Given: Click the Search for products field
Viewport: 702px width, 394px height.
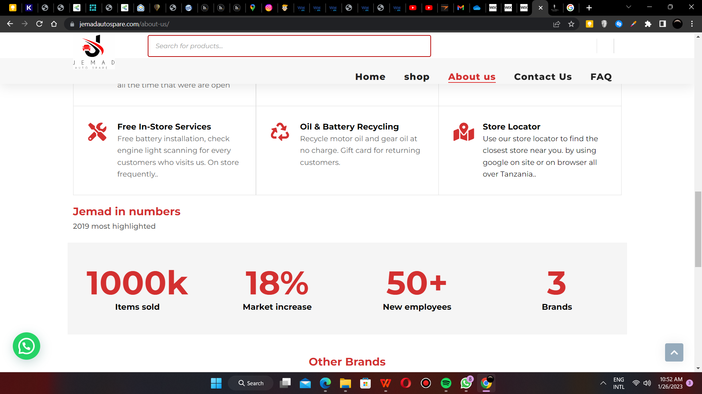Looking at the screenshot, I should click(289, 46).
